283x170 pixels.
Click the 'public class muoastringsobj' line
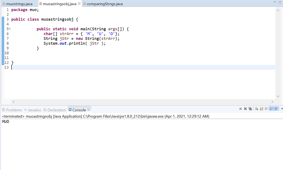[45, 19]
